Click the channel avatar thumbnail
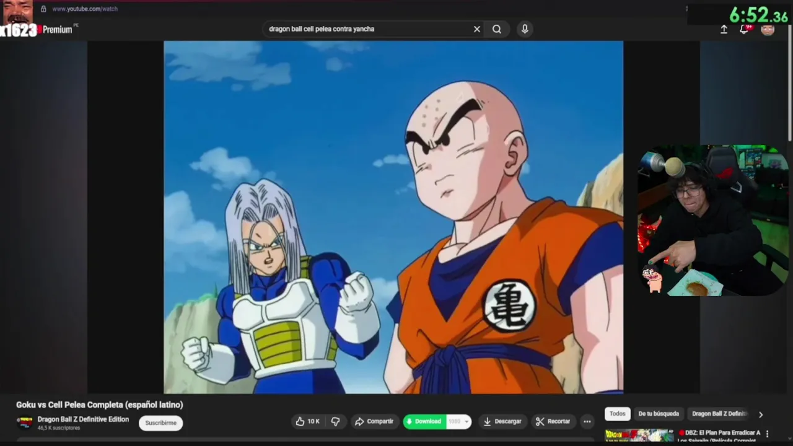Viewport: 793px width, 446px height. [x=25, y=423]
